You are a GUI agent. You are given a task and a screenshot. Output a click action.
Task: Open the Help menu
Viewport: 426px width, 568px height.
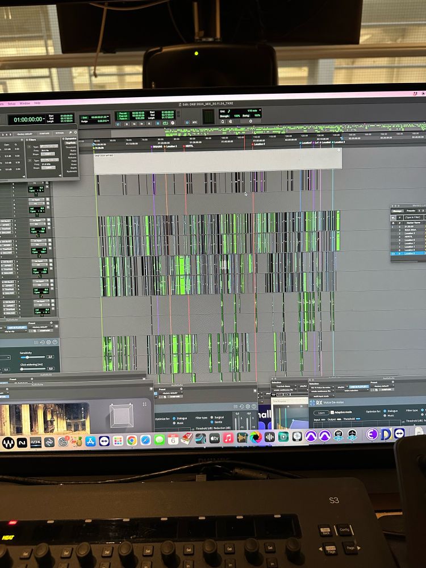(x=37, y=103)
